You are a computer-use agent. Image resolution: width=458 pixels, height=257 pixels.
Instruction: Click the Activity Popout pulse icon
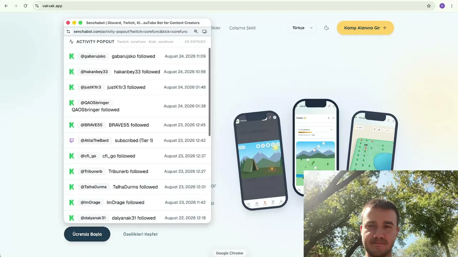pos(72,42)
